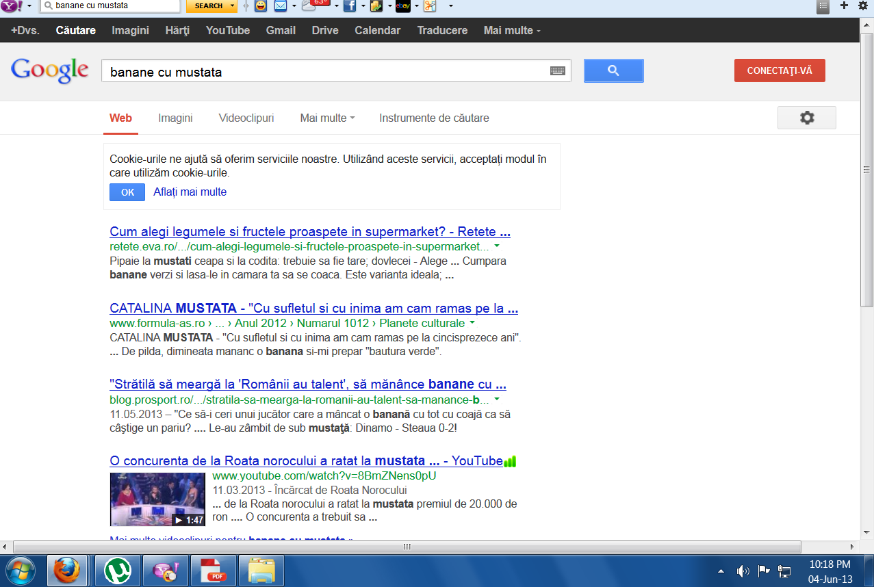
Task: Click the Yahoo Messenger smiley toolbar icon
Action: 261,6
